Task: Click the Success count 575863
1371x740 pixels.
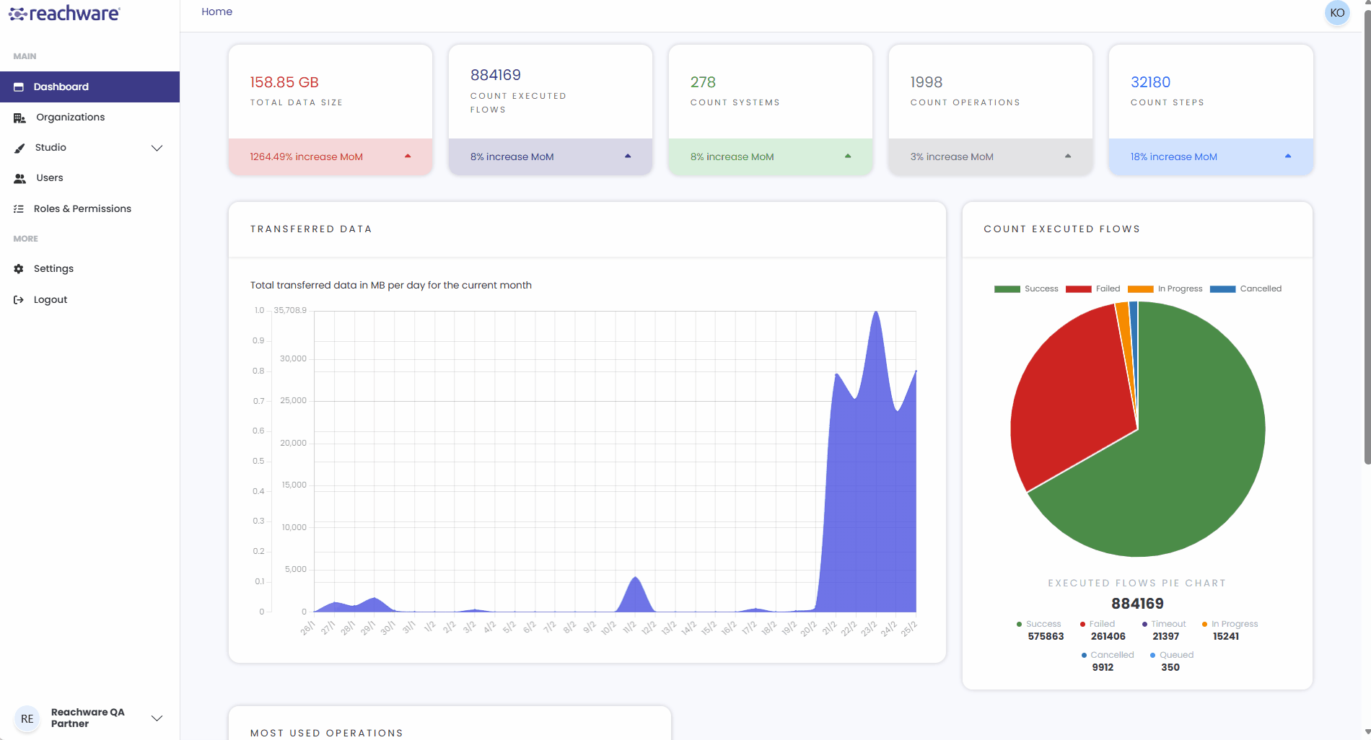Action: [1046, 636]
